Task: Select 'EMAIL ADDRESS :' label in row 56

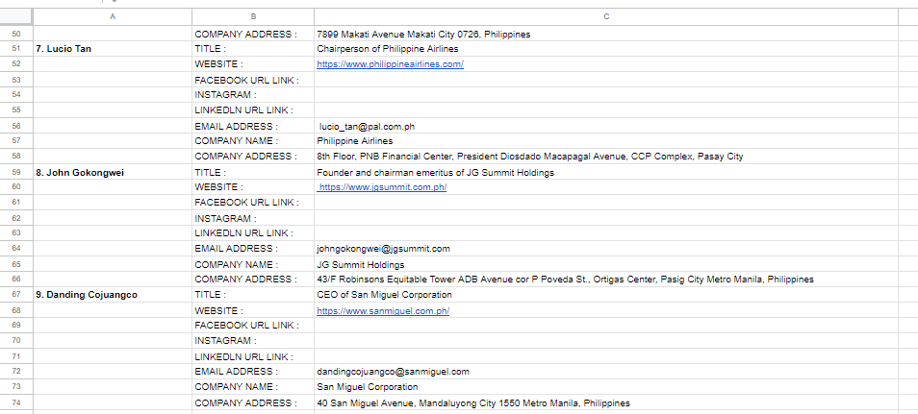Action: tap(253, 126)
